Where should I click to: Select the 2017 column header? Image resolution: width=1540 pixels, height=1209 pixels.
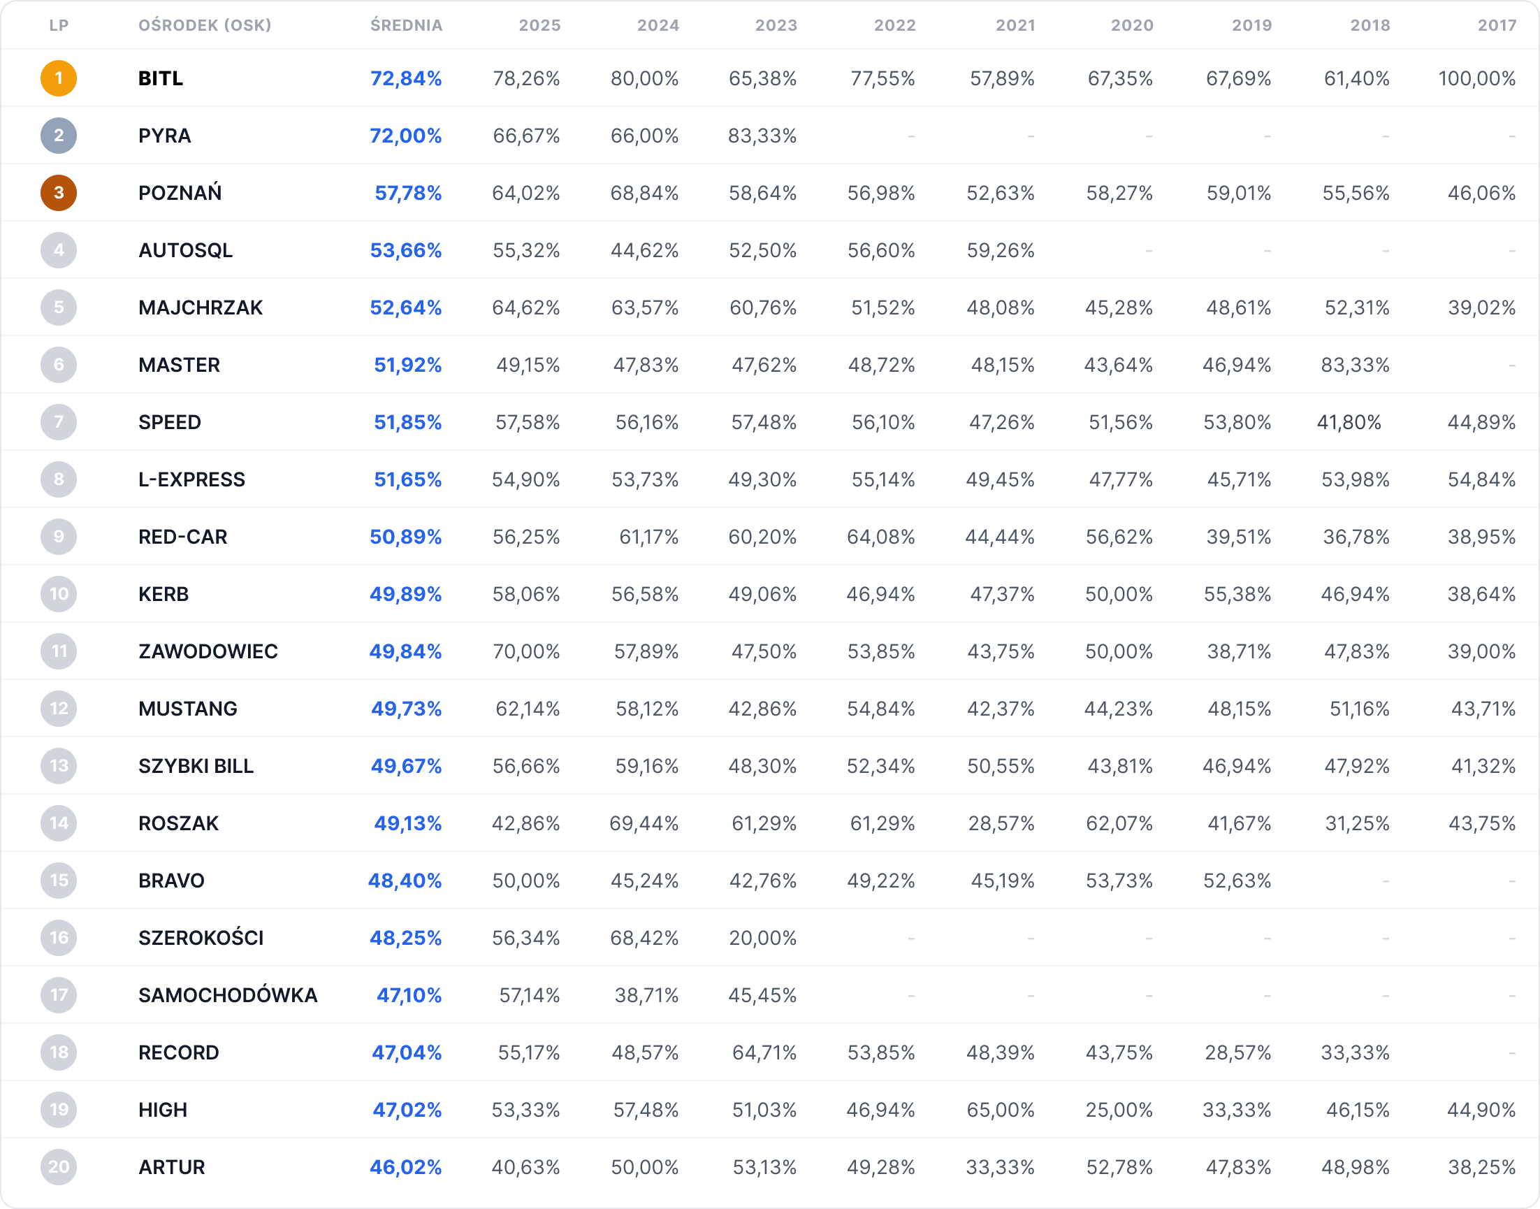[1497, 25]
